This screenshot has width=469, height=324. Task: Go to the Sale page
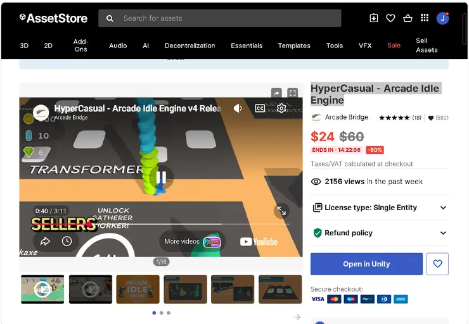point(394,46)
